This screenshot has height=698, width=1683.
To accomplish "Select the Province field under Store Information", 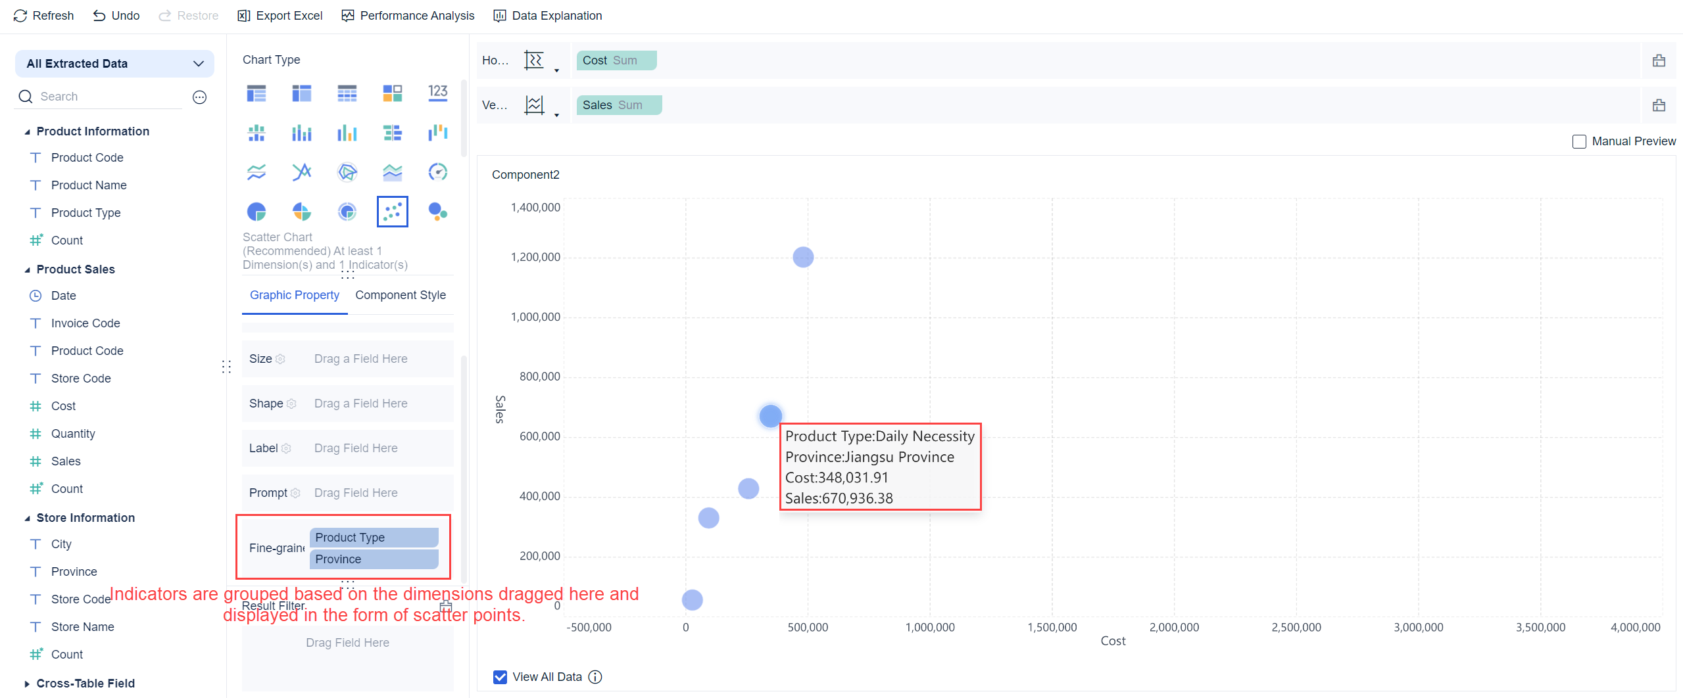I will [74, 572].
